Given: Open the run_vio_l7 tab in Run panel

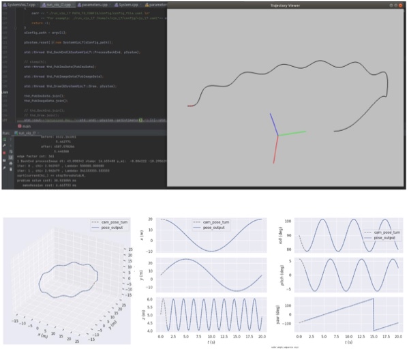Looking at the screenshot, I should click(x=26, y=133).
